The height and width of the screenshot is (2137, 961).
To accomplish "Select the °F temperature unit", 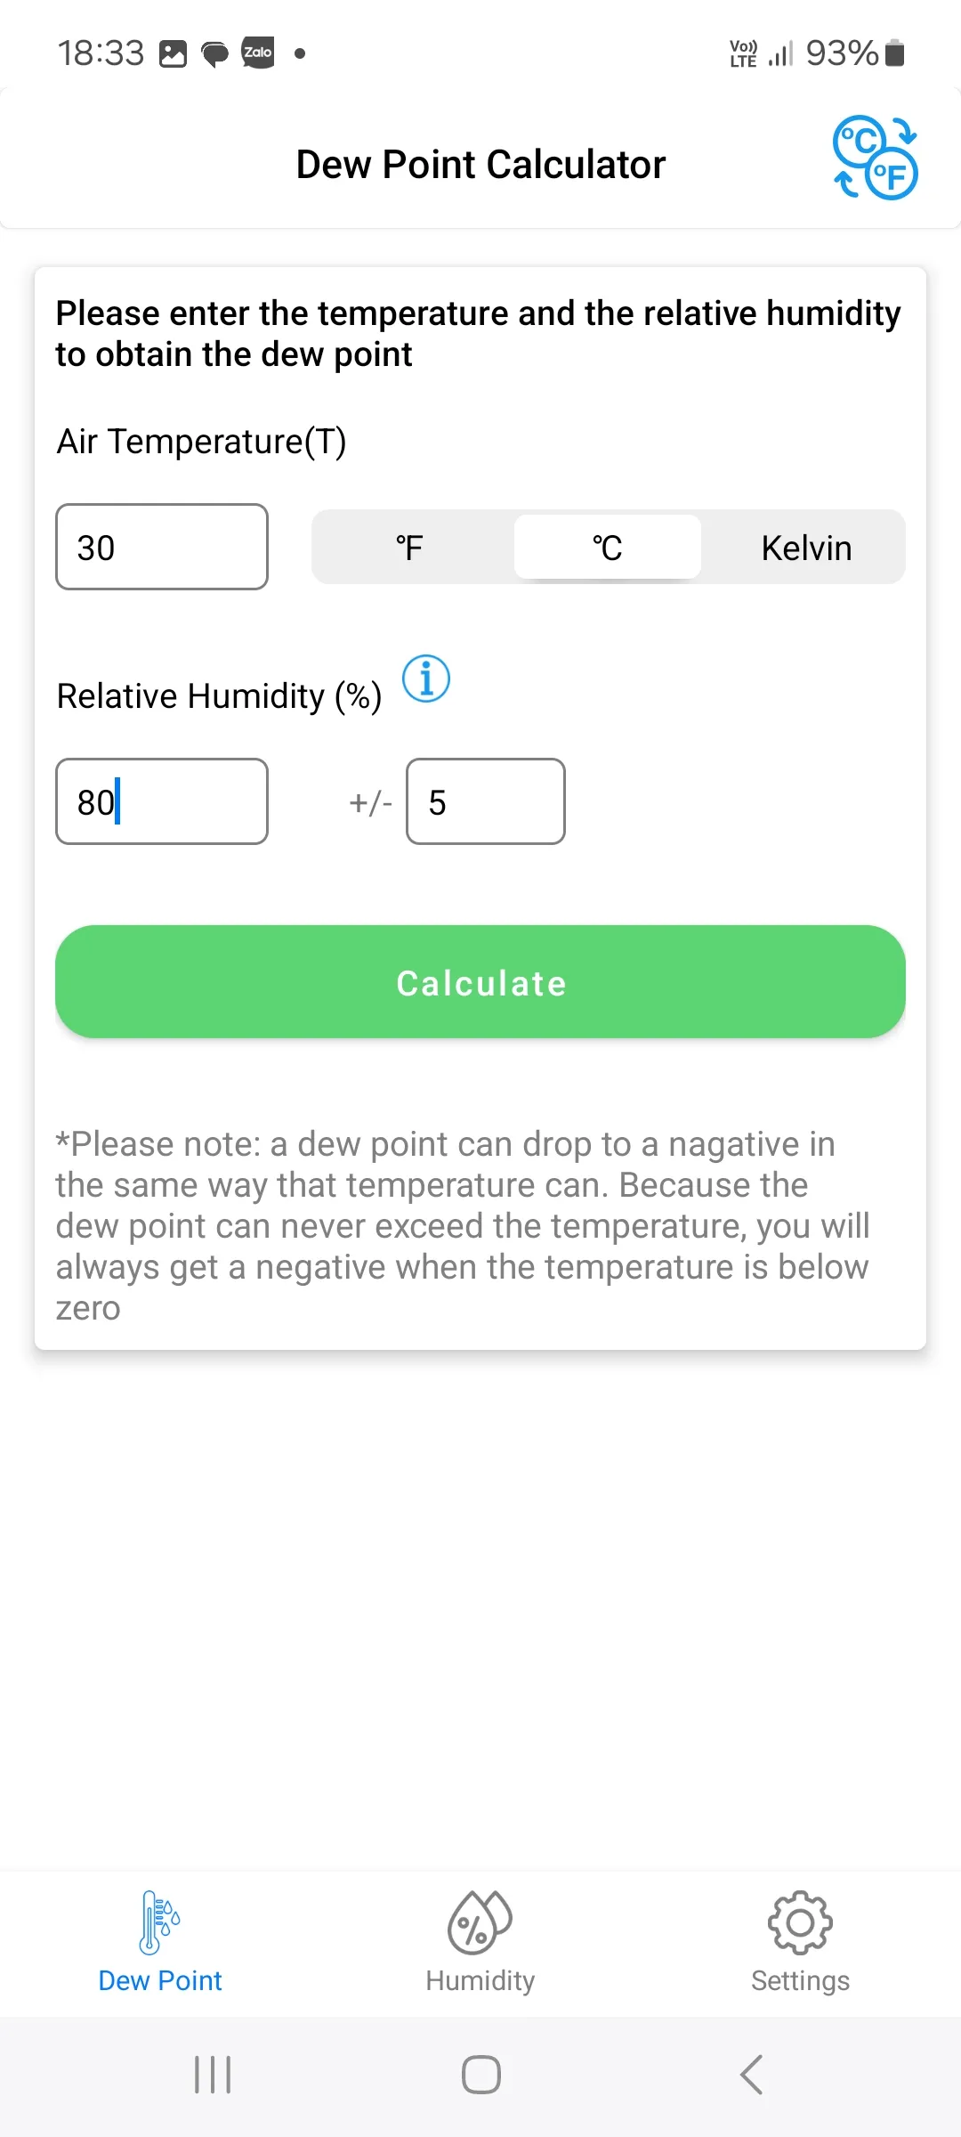I will [x=410, y=548].
